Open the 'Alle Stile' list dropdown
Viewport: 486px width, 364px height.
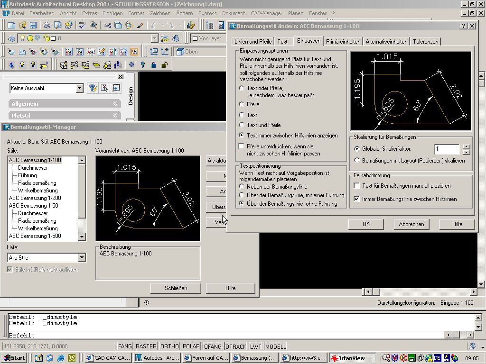[82, 258]
